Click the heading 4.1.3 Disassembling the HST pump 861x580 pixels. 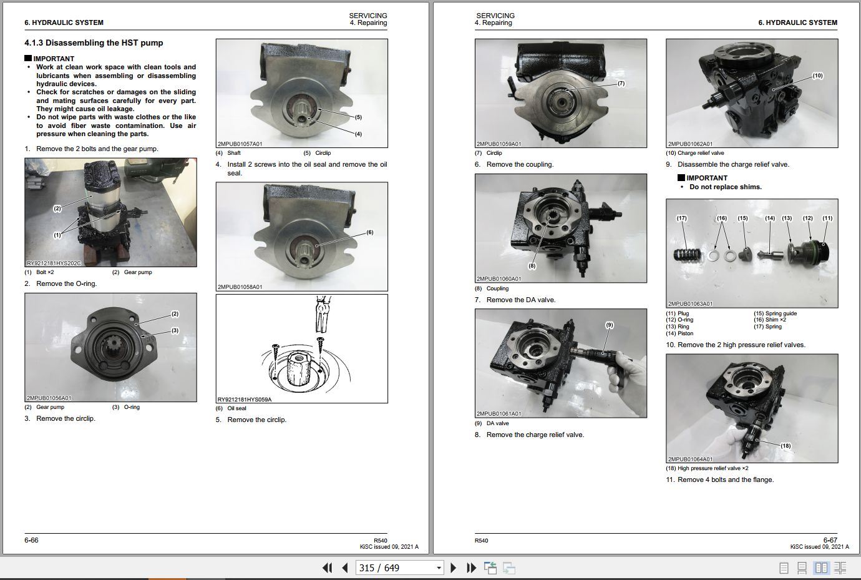coord(92,42)
